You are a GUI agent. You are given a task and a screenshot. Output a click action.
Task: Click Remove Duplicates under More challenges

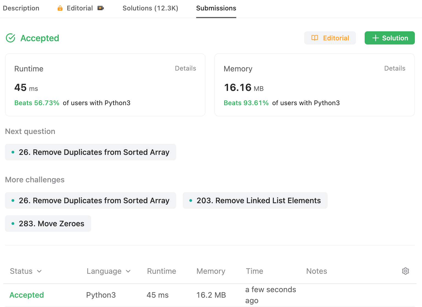(x=91, y=200)
